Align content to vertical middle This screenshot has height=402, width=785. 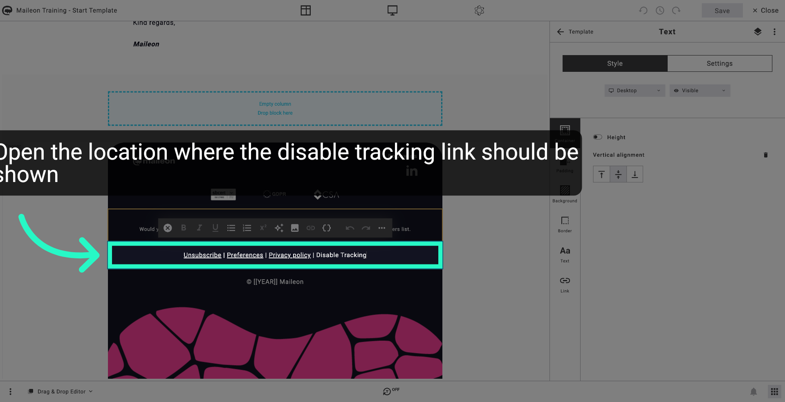[x=618, y=174]
